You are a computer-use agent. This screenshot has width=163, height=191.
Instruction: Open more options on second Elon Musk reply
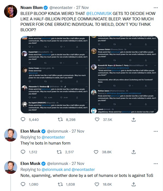[x=156, y=164]
